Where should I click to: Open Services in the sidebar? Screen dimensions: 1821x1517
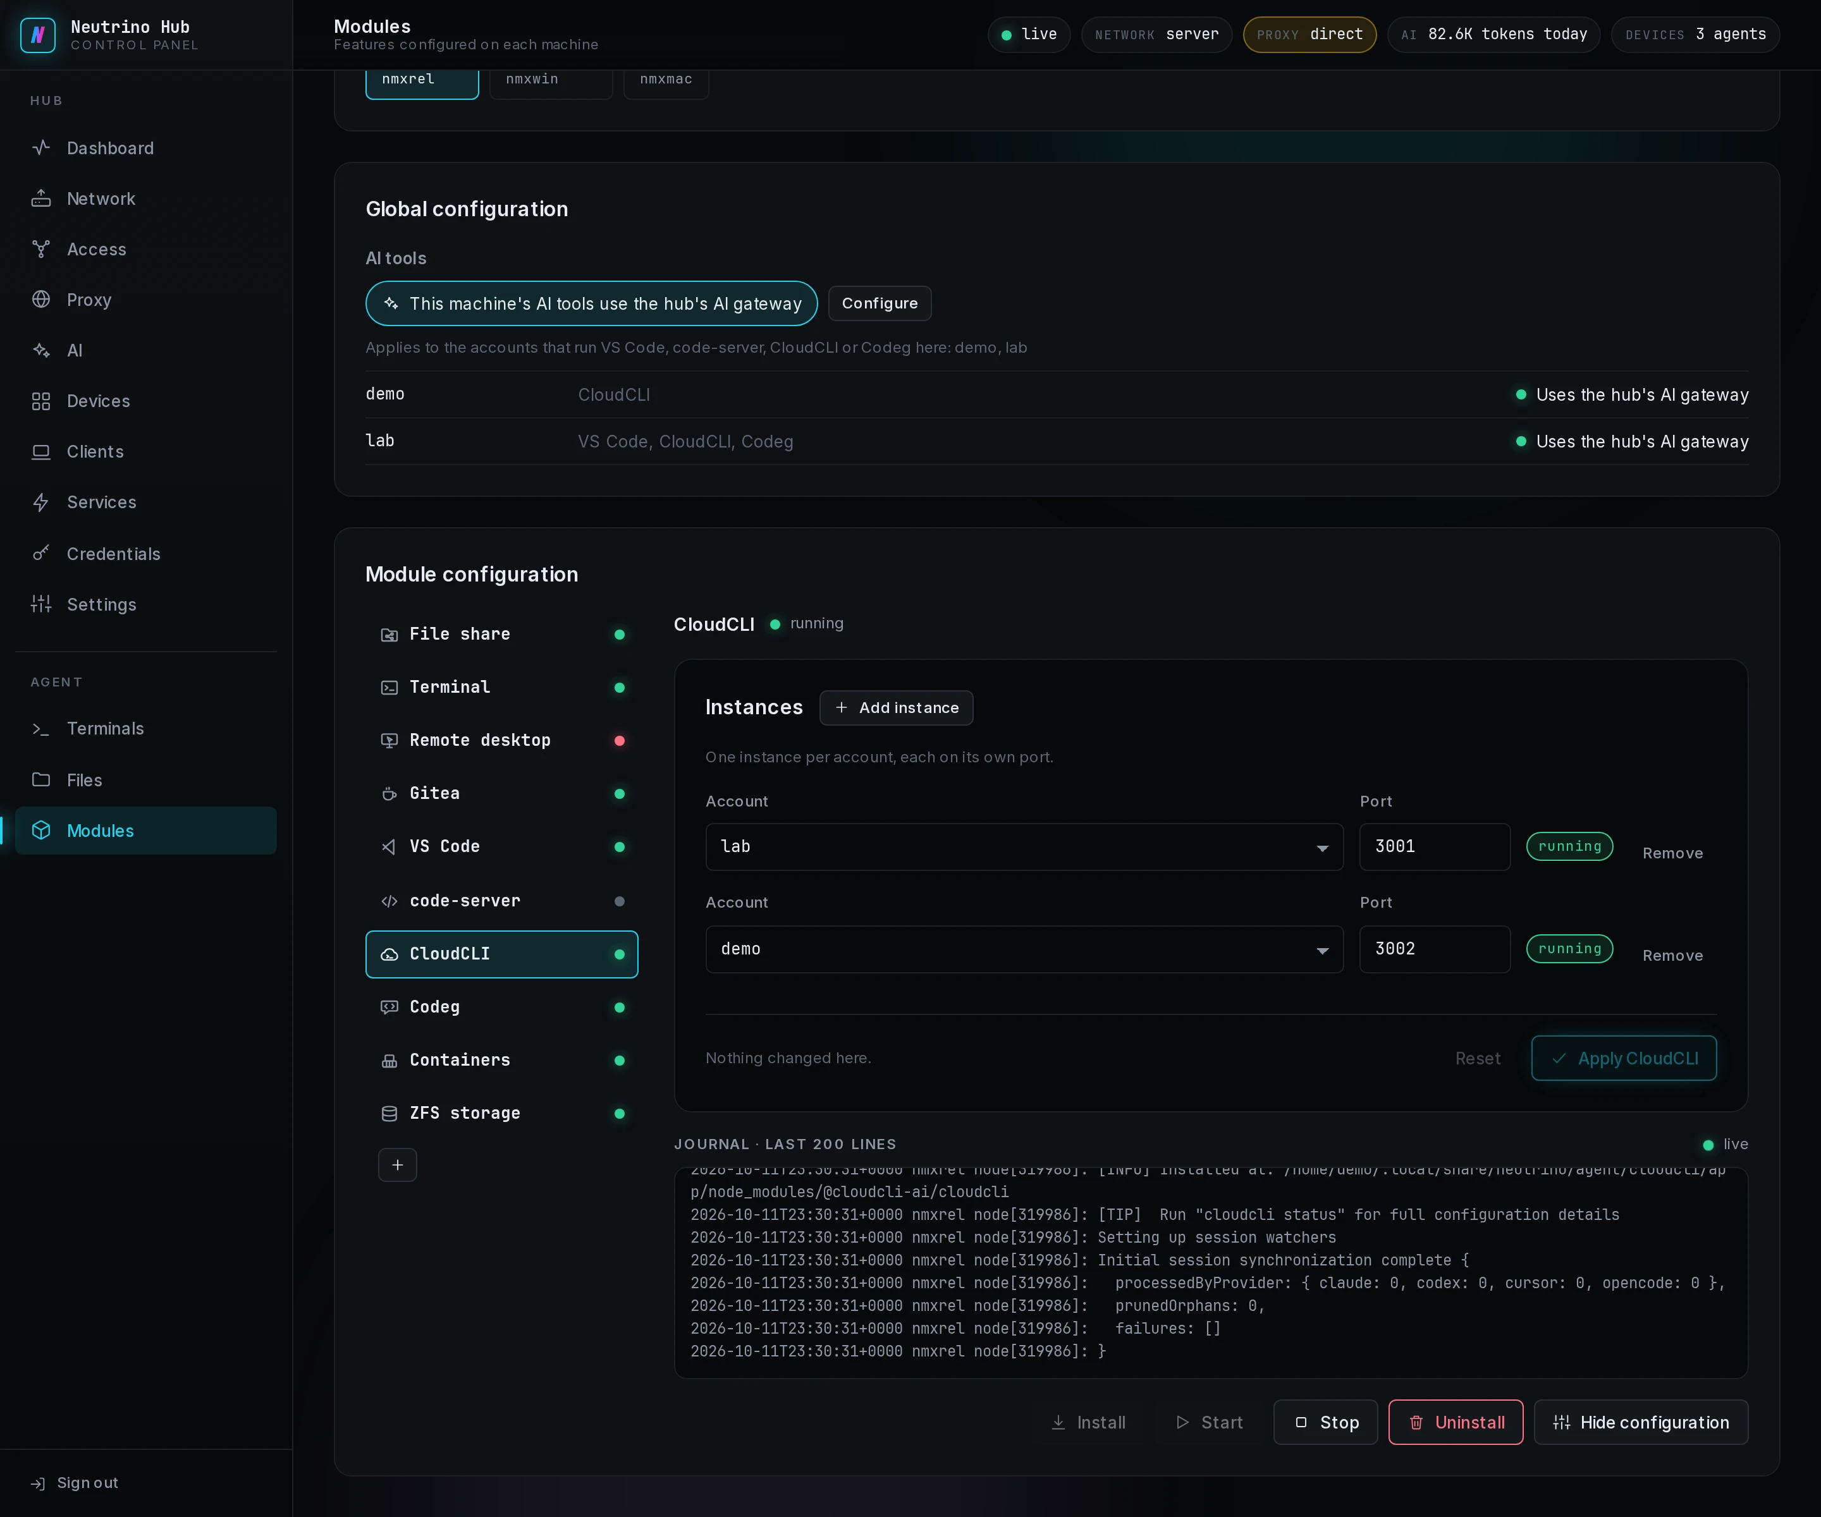145,503
